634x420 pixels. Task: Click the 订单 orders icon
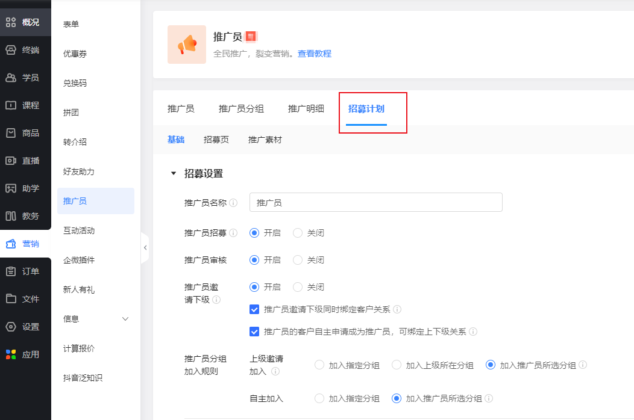11,271
